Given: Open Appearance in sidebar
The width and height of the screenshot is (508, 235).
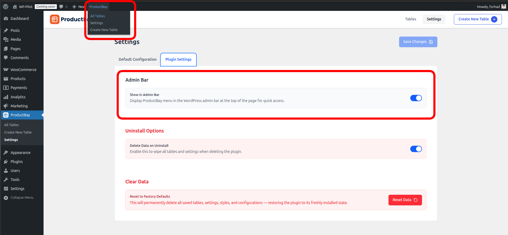Looking at the screenshot, I should click(x=22, y=153).
